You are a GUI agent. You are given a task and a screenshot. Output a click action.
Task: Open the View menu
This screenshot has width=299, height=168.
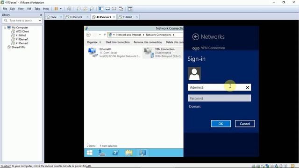[21, 9]
